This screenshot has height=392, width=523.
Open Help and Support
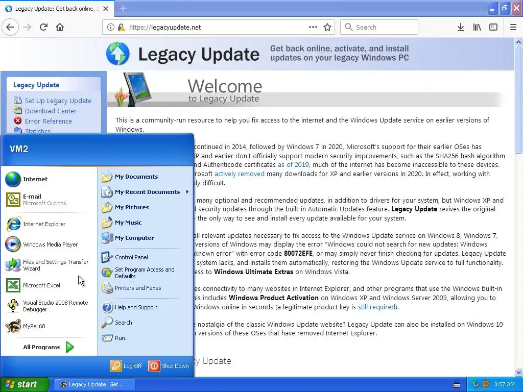click(145, 307)
